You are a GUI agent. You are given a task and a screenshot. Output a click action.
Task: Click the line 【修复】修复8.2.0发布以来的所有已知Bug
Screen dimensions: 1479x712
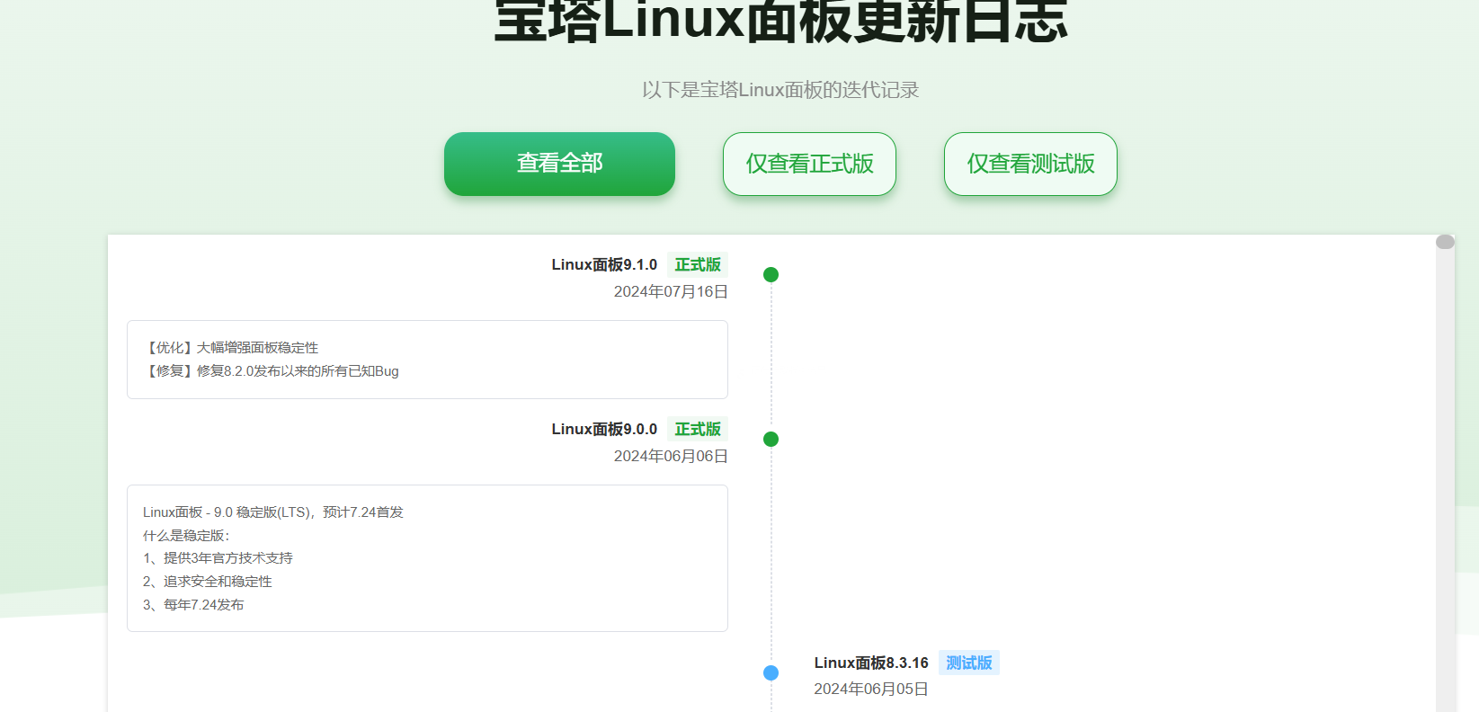tap(271, 370)
